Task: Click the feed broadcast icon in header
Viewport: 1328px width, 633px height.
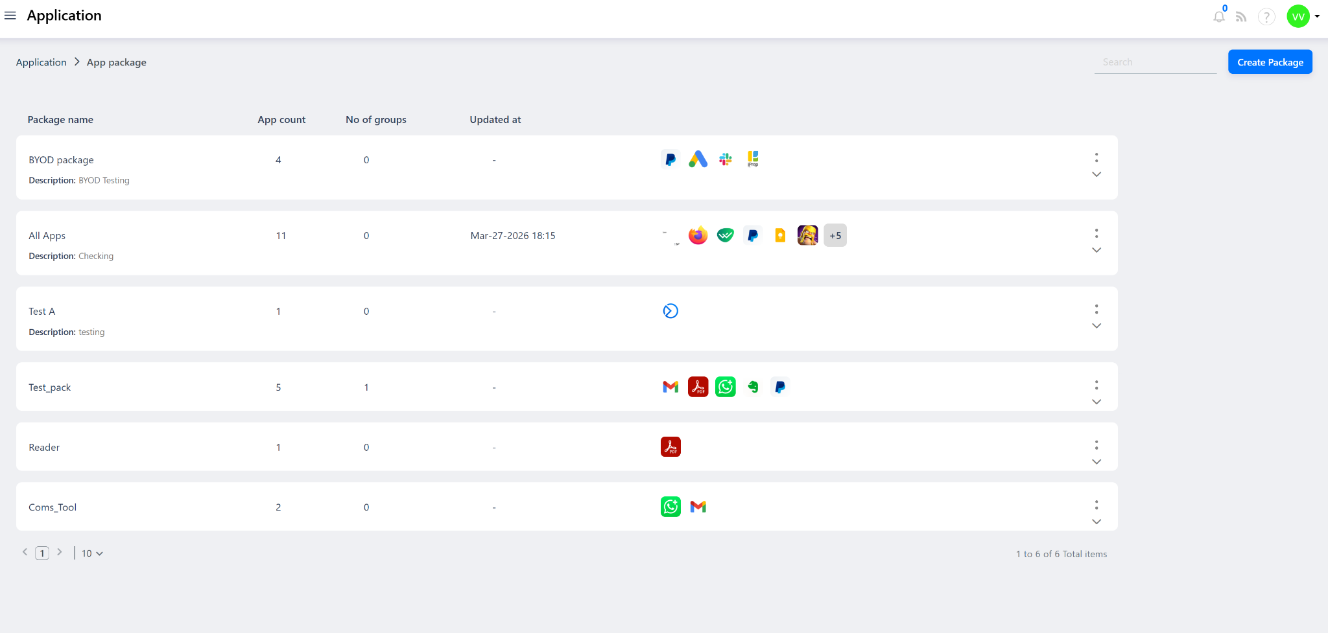Action: [1241, 17]
